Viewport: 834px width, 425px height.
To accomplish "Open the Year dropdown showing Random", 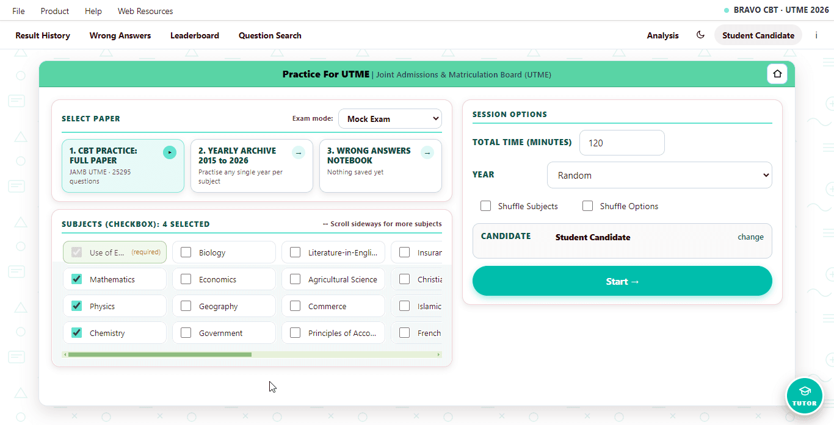I will click(x=659, y=175).
